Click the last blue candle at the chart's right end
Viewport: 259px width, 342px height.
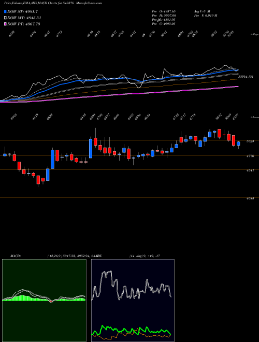click(238, 144)
